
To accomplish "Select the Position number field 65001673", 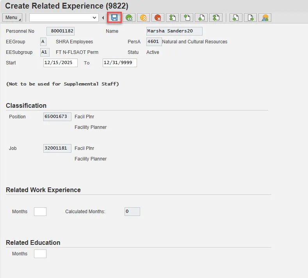I will (x=57, y=117).
